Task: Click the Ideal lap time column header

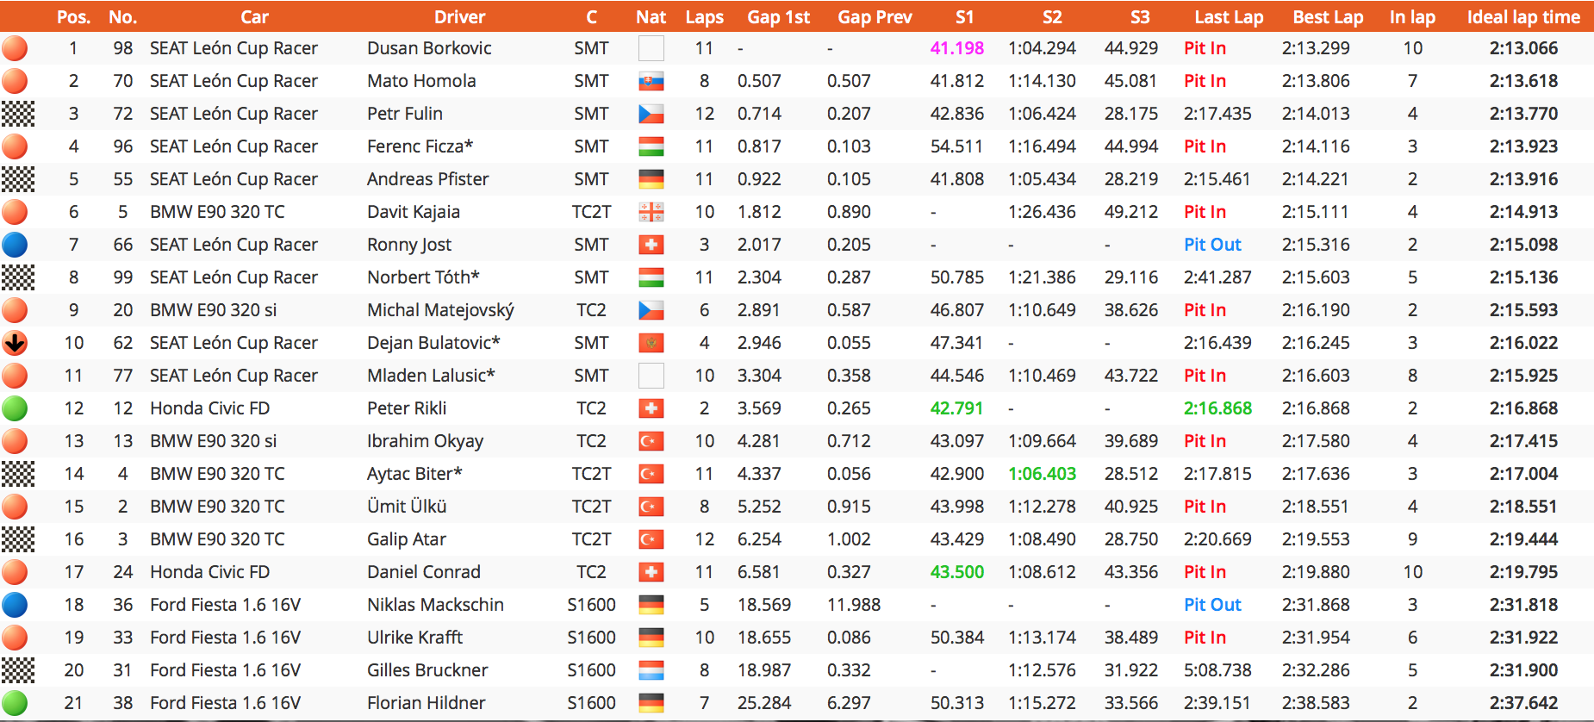Action: tap(1523, 16)
